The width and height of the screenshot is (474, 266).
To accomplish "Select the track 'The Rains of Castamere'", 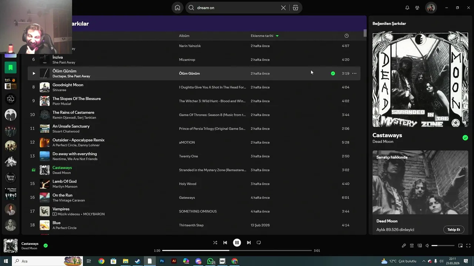I will click(x=73, y=112).
